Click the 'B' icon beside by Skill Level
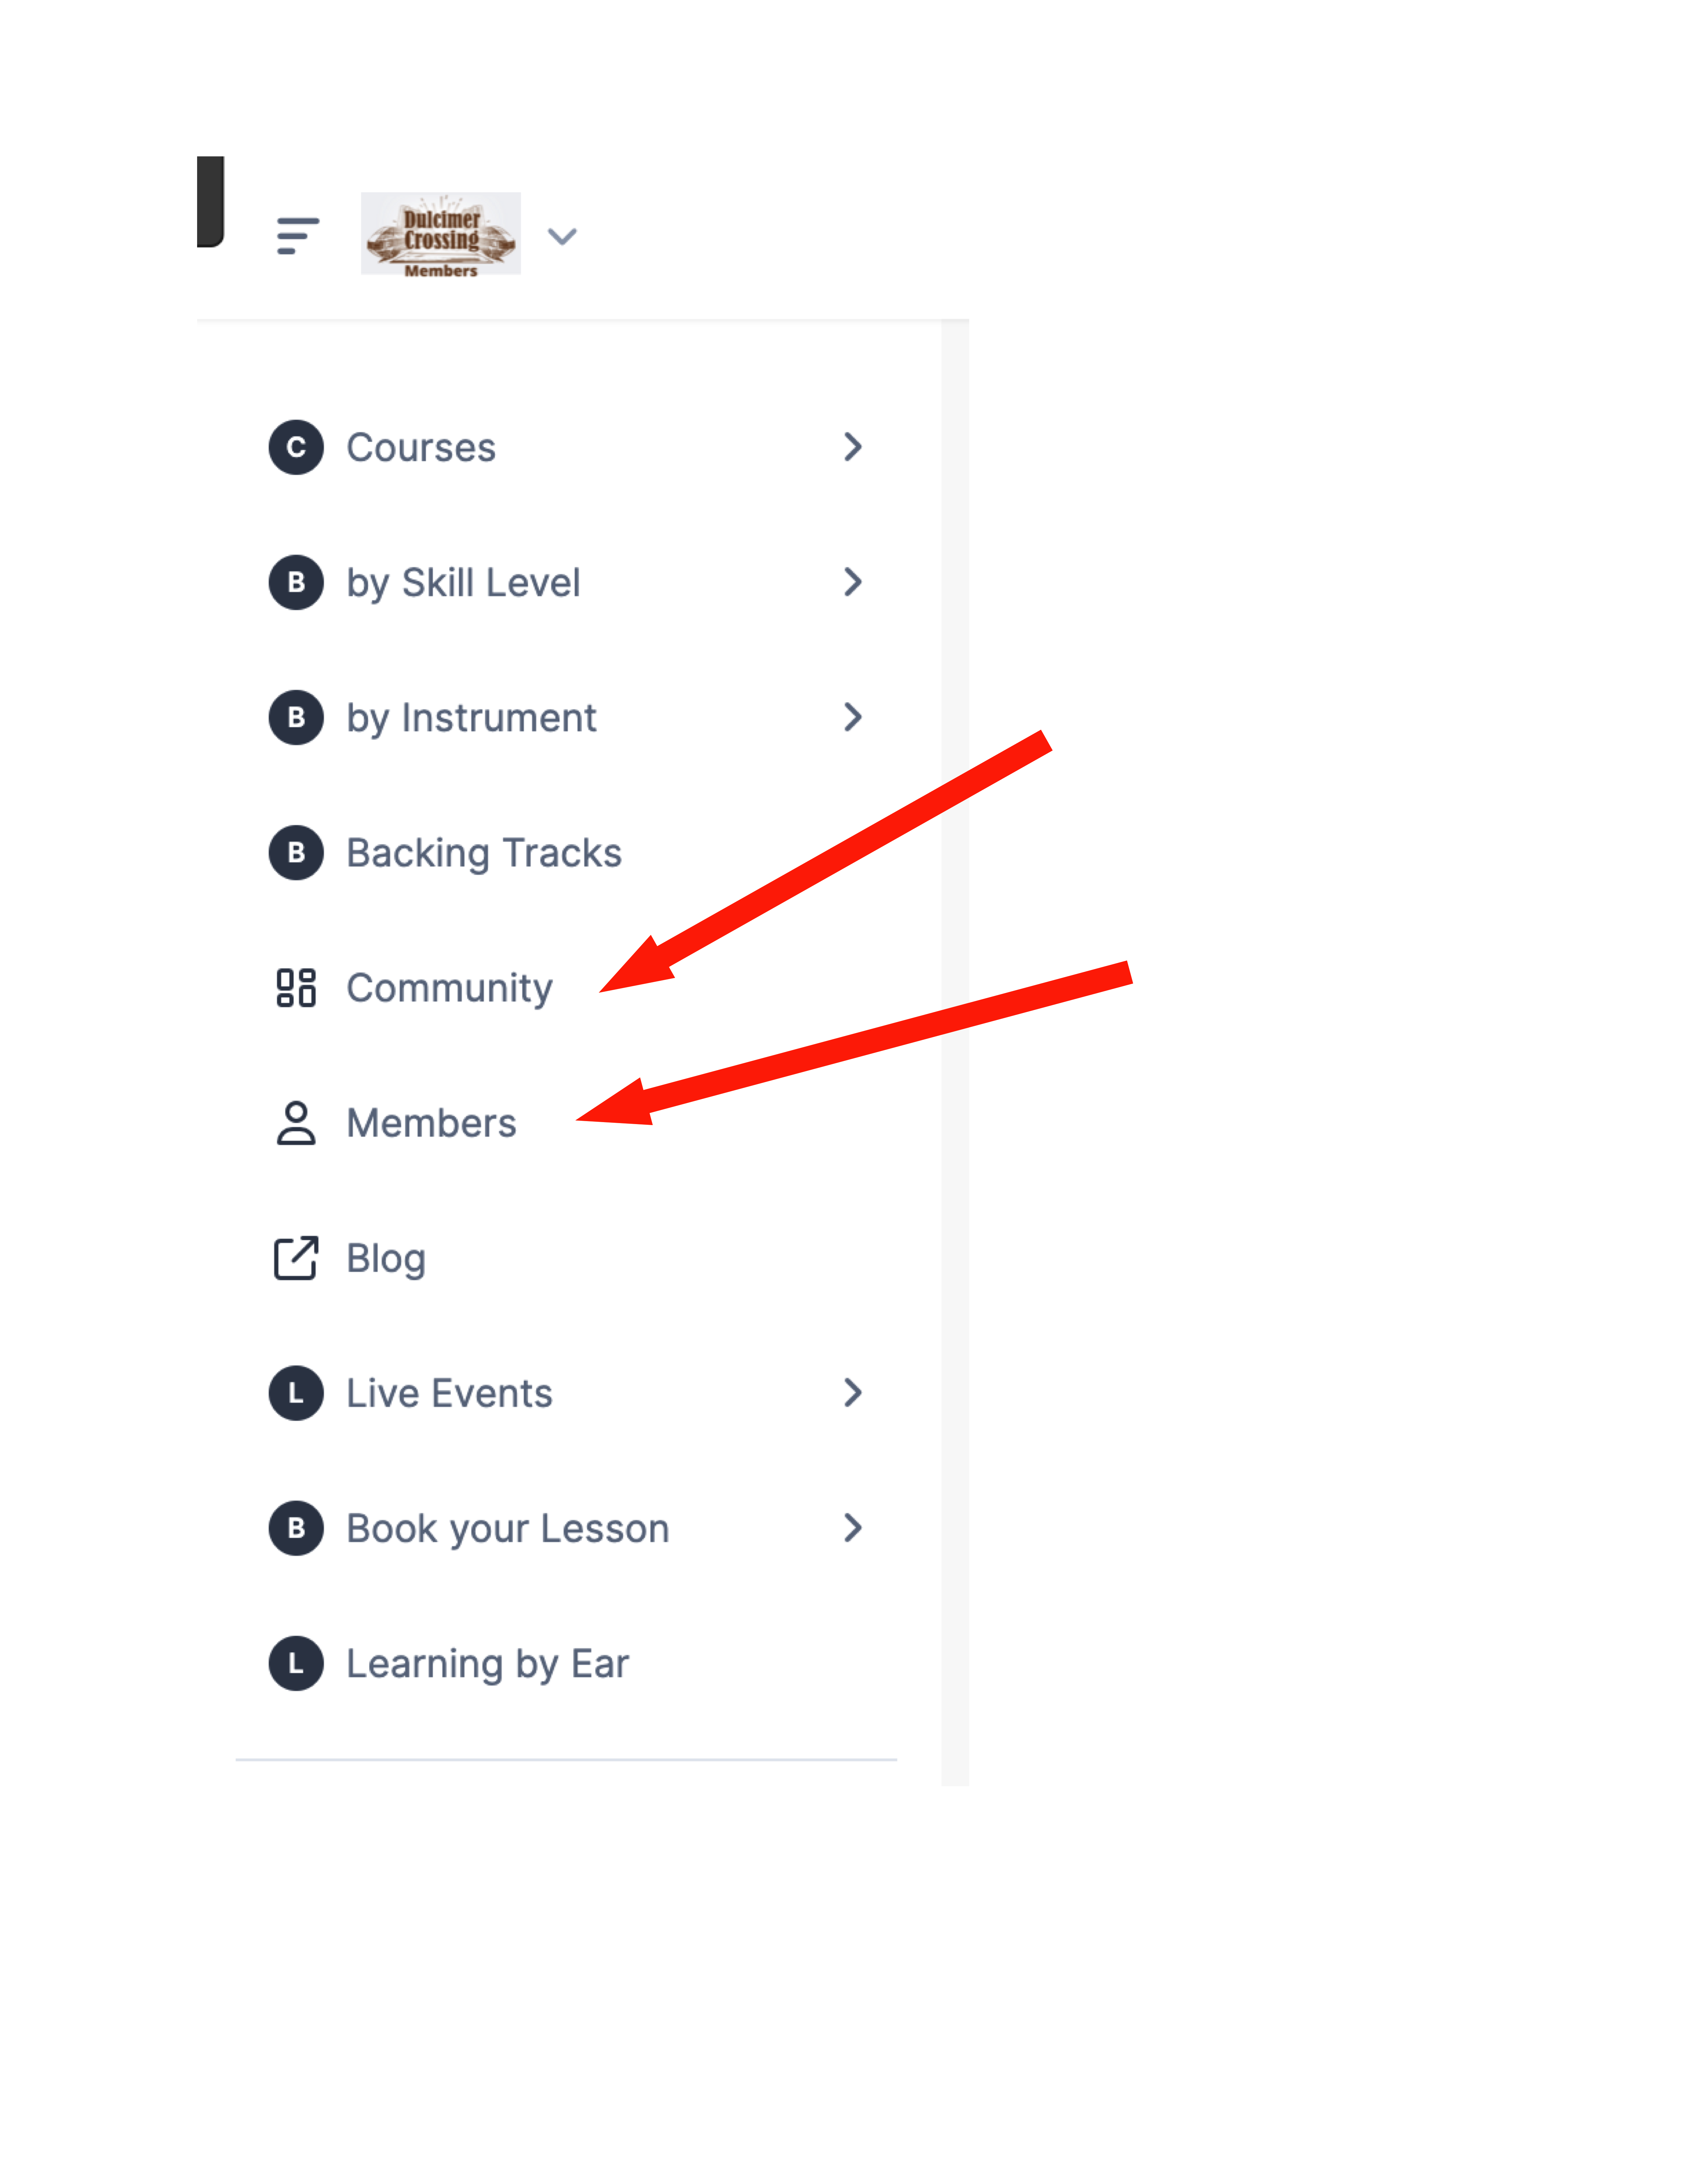The height and width of the screenshot is (2184, 1687). [296, 582]
